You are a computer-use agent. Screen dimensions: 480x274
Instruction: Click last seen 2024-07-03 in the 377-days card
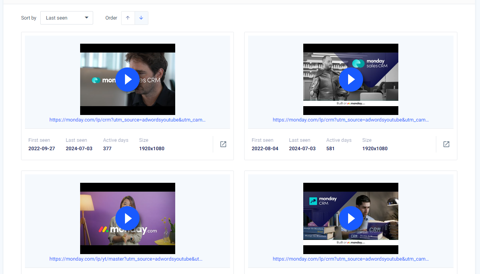coord(79,149)
